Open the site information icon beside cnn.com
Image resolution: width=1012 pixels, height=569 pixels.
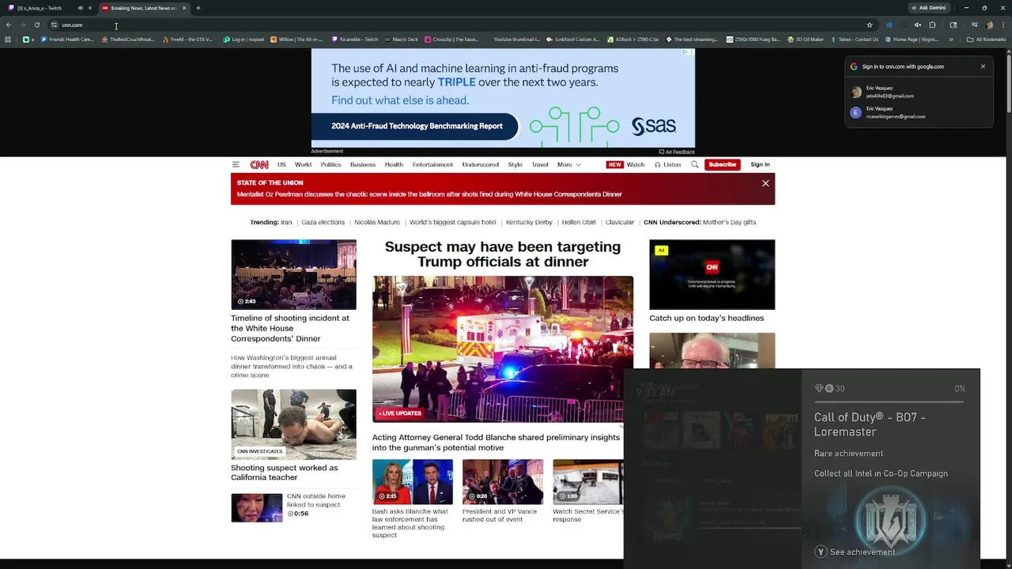click(54, 25)
